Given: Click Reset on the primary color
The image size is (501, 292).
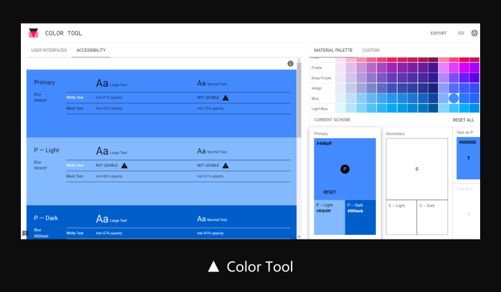Looking at the screenshot, I should (329, 192).
